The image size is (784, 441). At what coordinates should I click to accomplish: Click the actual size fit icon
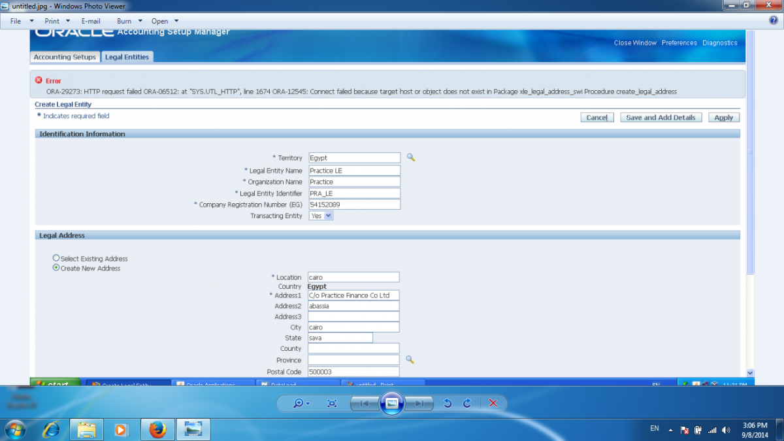tap(332, 403)
